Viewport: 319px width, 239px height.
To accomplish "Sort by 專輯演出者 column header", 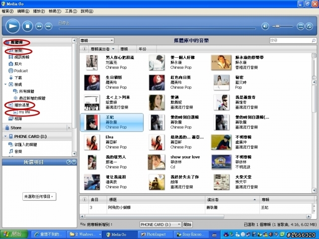I will coord(103,49).
